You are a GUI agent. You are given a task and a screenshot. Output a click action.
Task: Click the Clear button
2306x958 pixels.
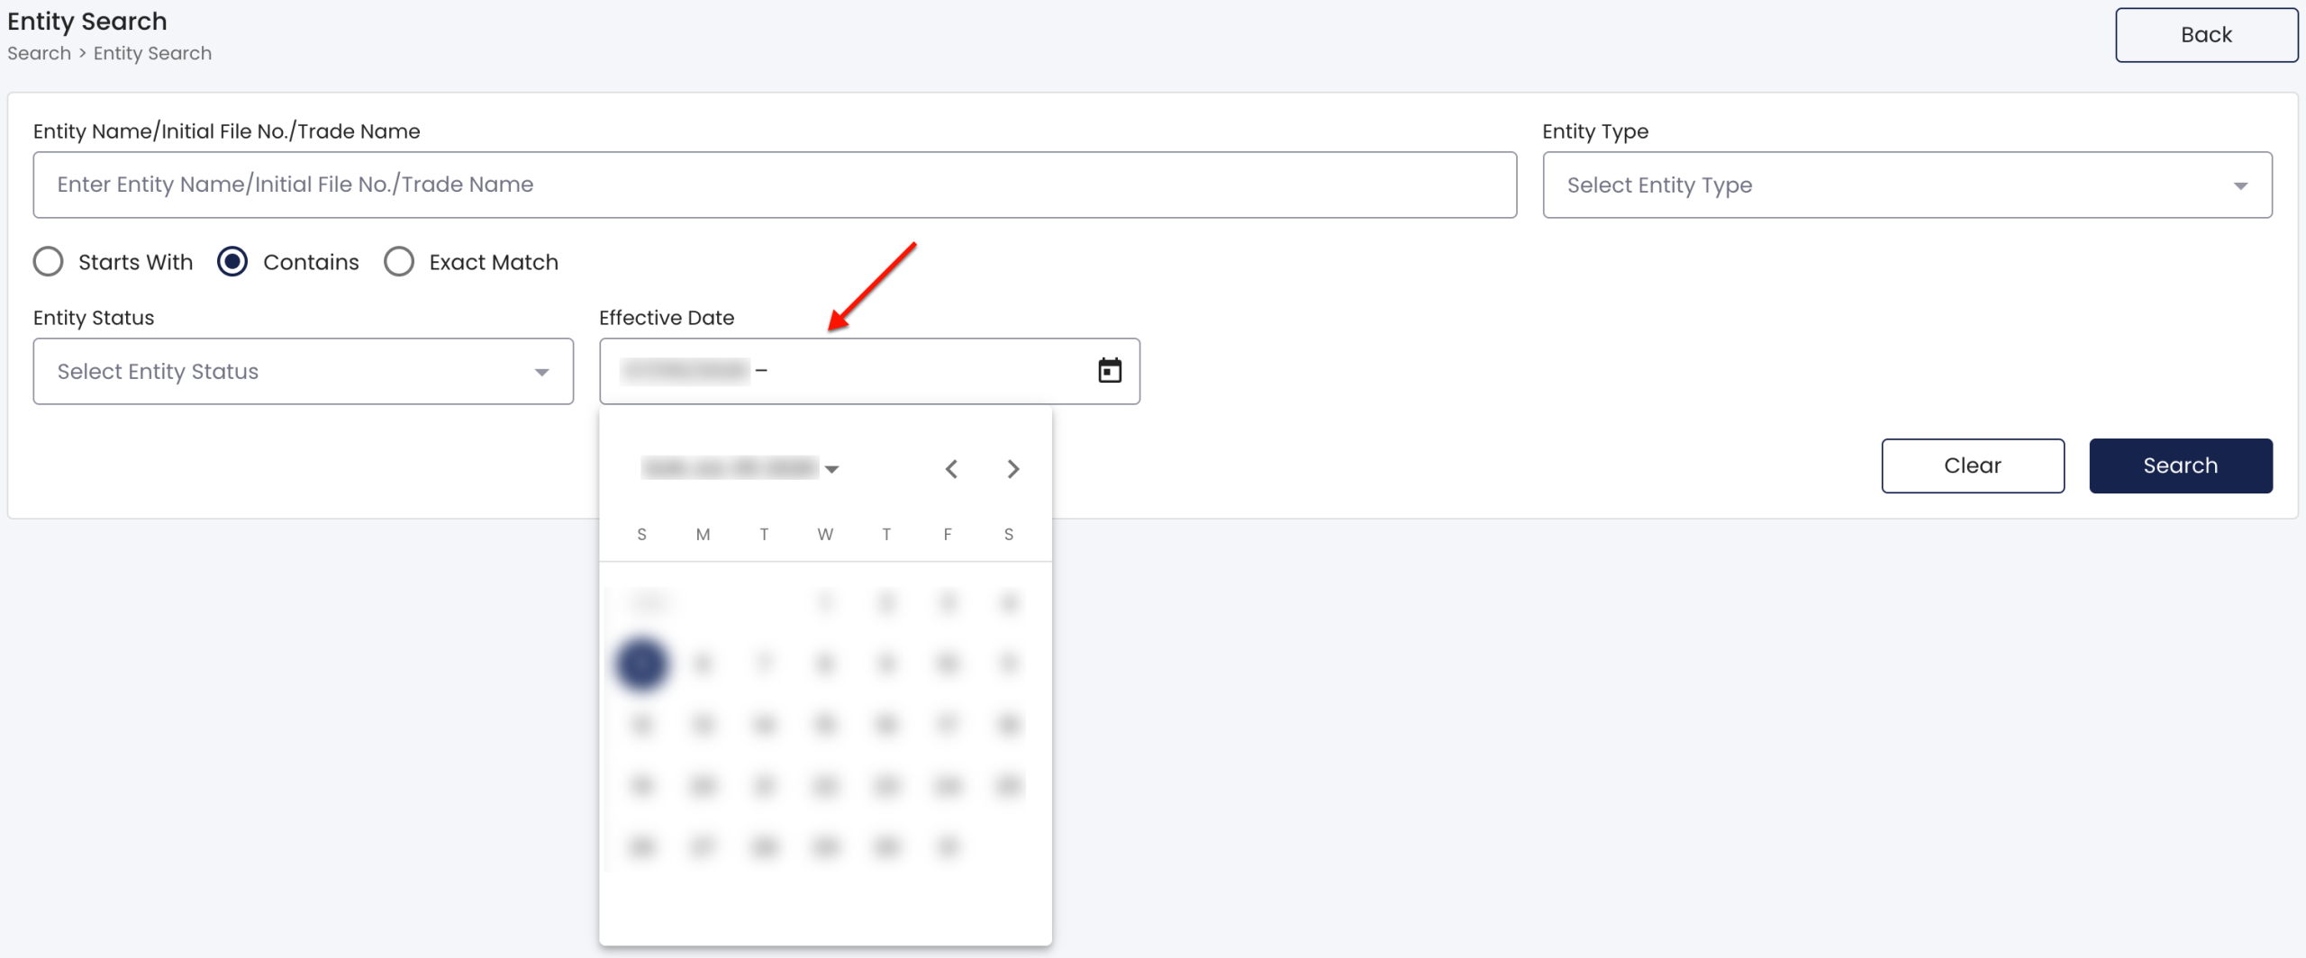click(1973, 465)
